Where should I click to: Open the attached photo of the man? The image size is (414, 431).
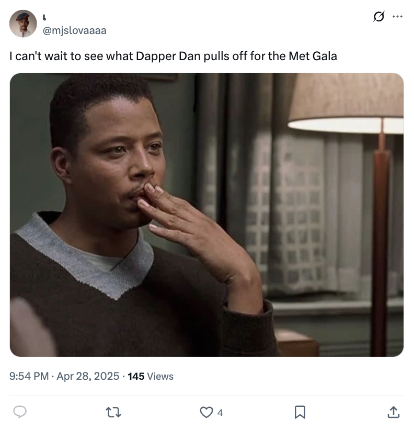[x=206, y=215]
